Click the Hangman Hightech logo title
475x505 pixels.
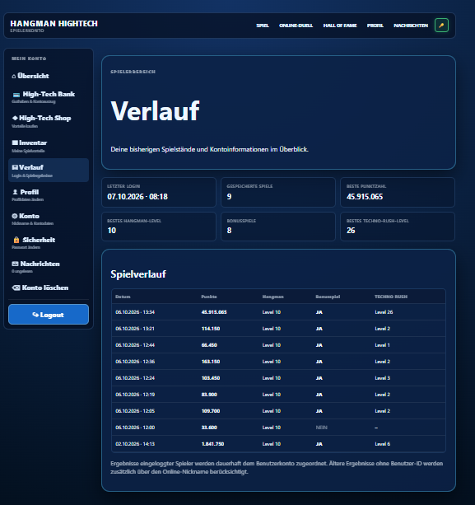point(54,24)
